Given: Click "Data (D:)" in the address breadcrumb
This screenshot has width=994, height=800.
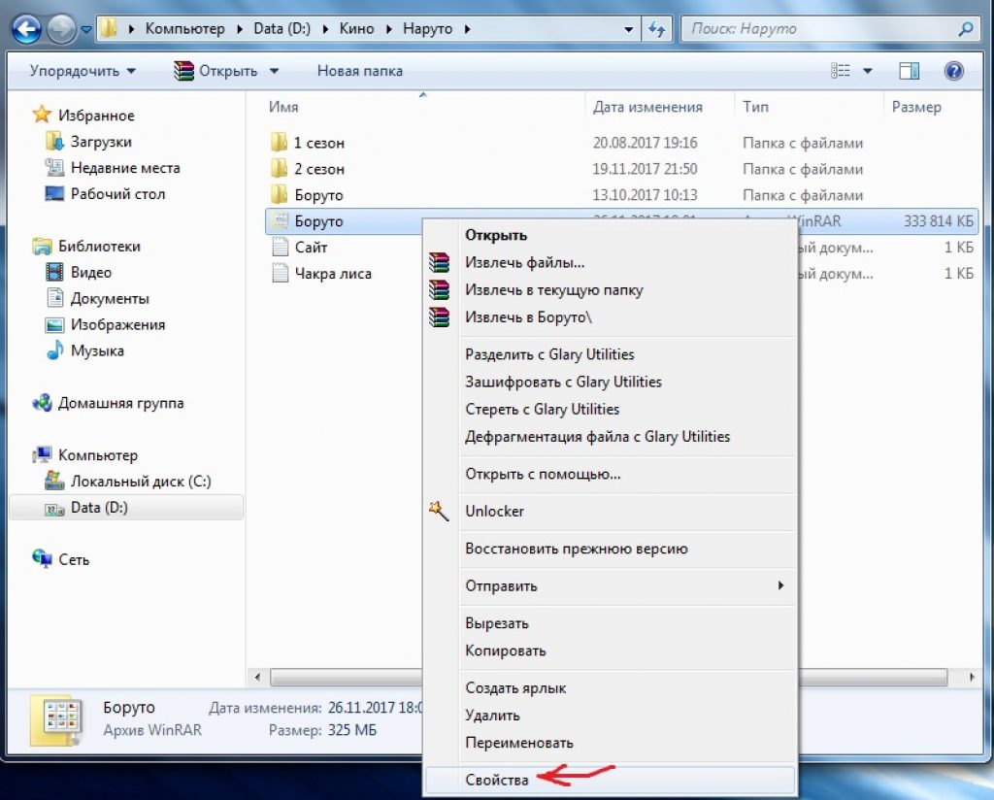Looking at the screenshot, I should pos(282,29).
